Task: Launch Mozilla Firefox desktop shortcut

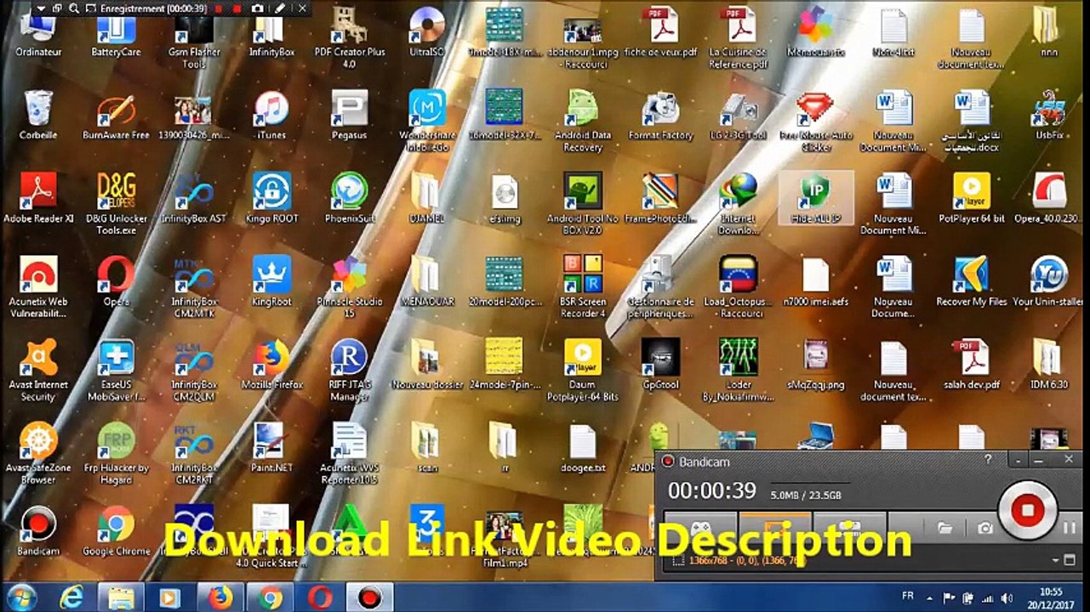Action: (x=271, y=365)
